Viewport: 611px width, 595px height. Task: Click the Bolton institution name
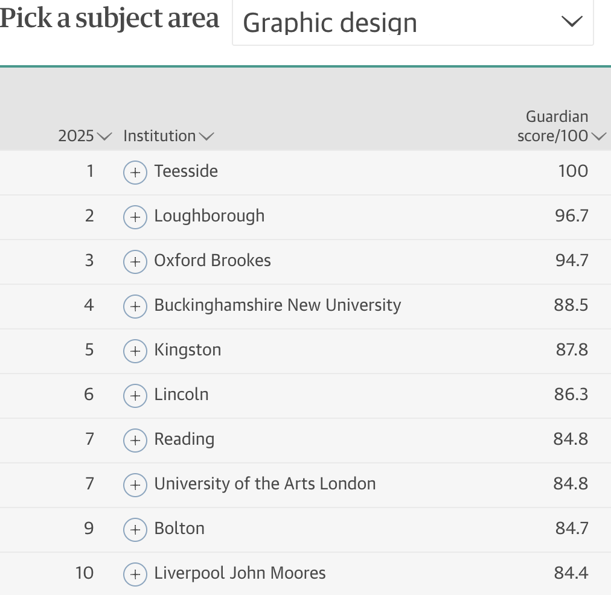point(179,529)
